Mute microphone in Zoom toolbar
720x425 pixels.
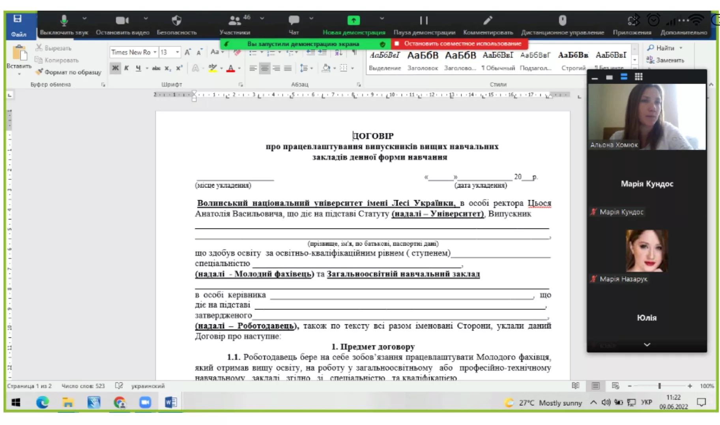[64, 21]
